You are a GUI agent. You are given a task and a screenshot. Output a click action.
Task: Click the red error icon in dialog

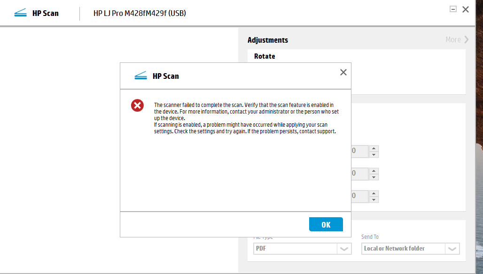[137, 105]
